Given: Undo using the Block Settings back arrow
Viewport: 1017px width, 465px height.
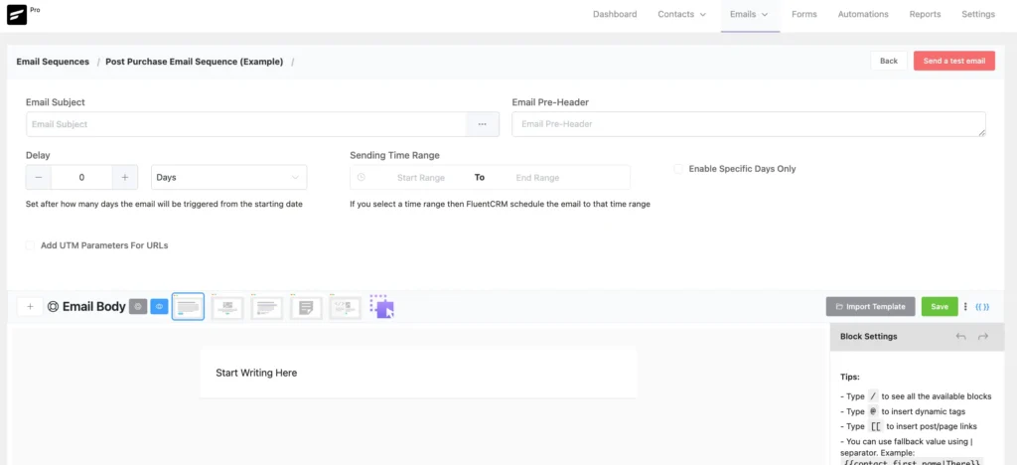Looking at the screenshot, I should pos(960,337).
